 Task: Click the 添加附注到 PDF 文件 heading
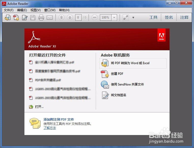click(x=59, y=120)
